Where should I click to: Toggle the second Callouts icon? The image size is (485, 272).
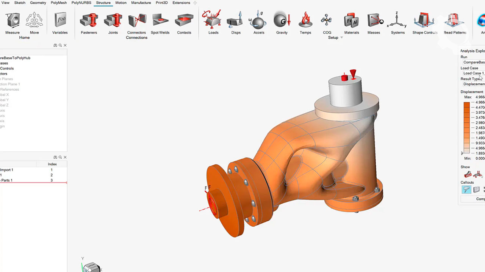(x=477, y=190)
